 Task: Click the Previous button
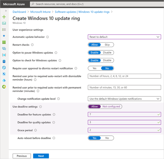(x=22, y=156)
